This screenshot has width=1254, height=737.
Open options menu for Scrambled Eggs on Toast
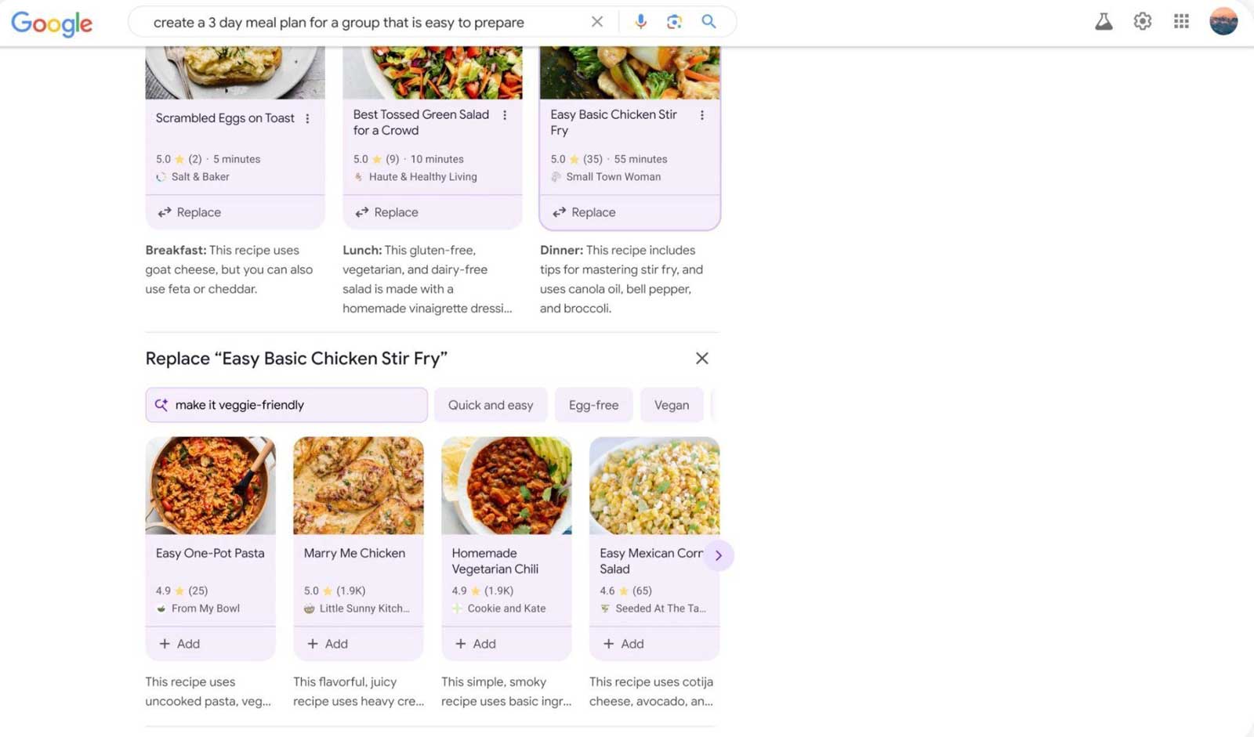pos(307,118)
